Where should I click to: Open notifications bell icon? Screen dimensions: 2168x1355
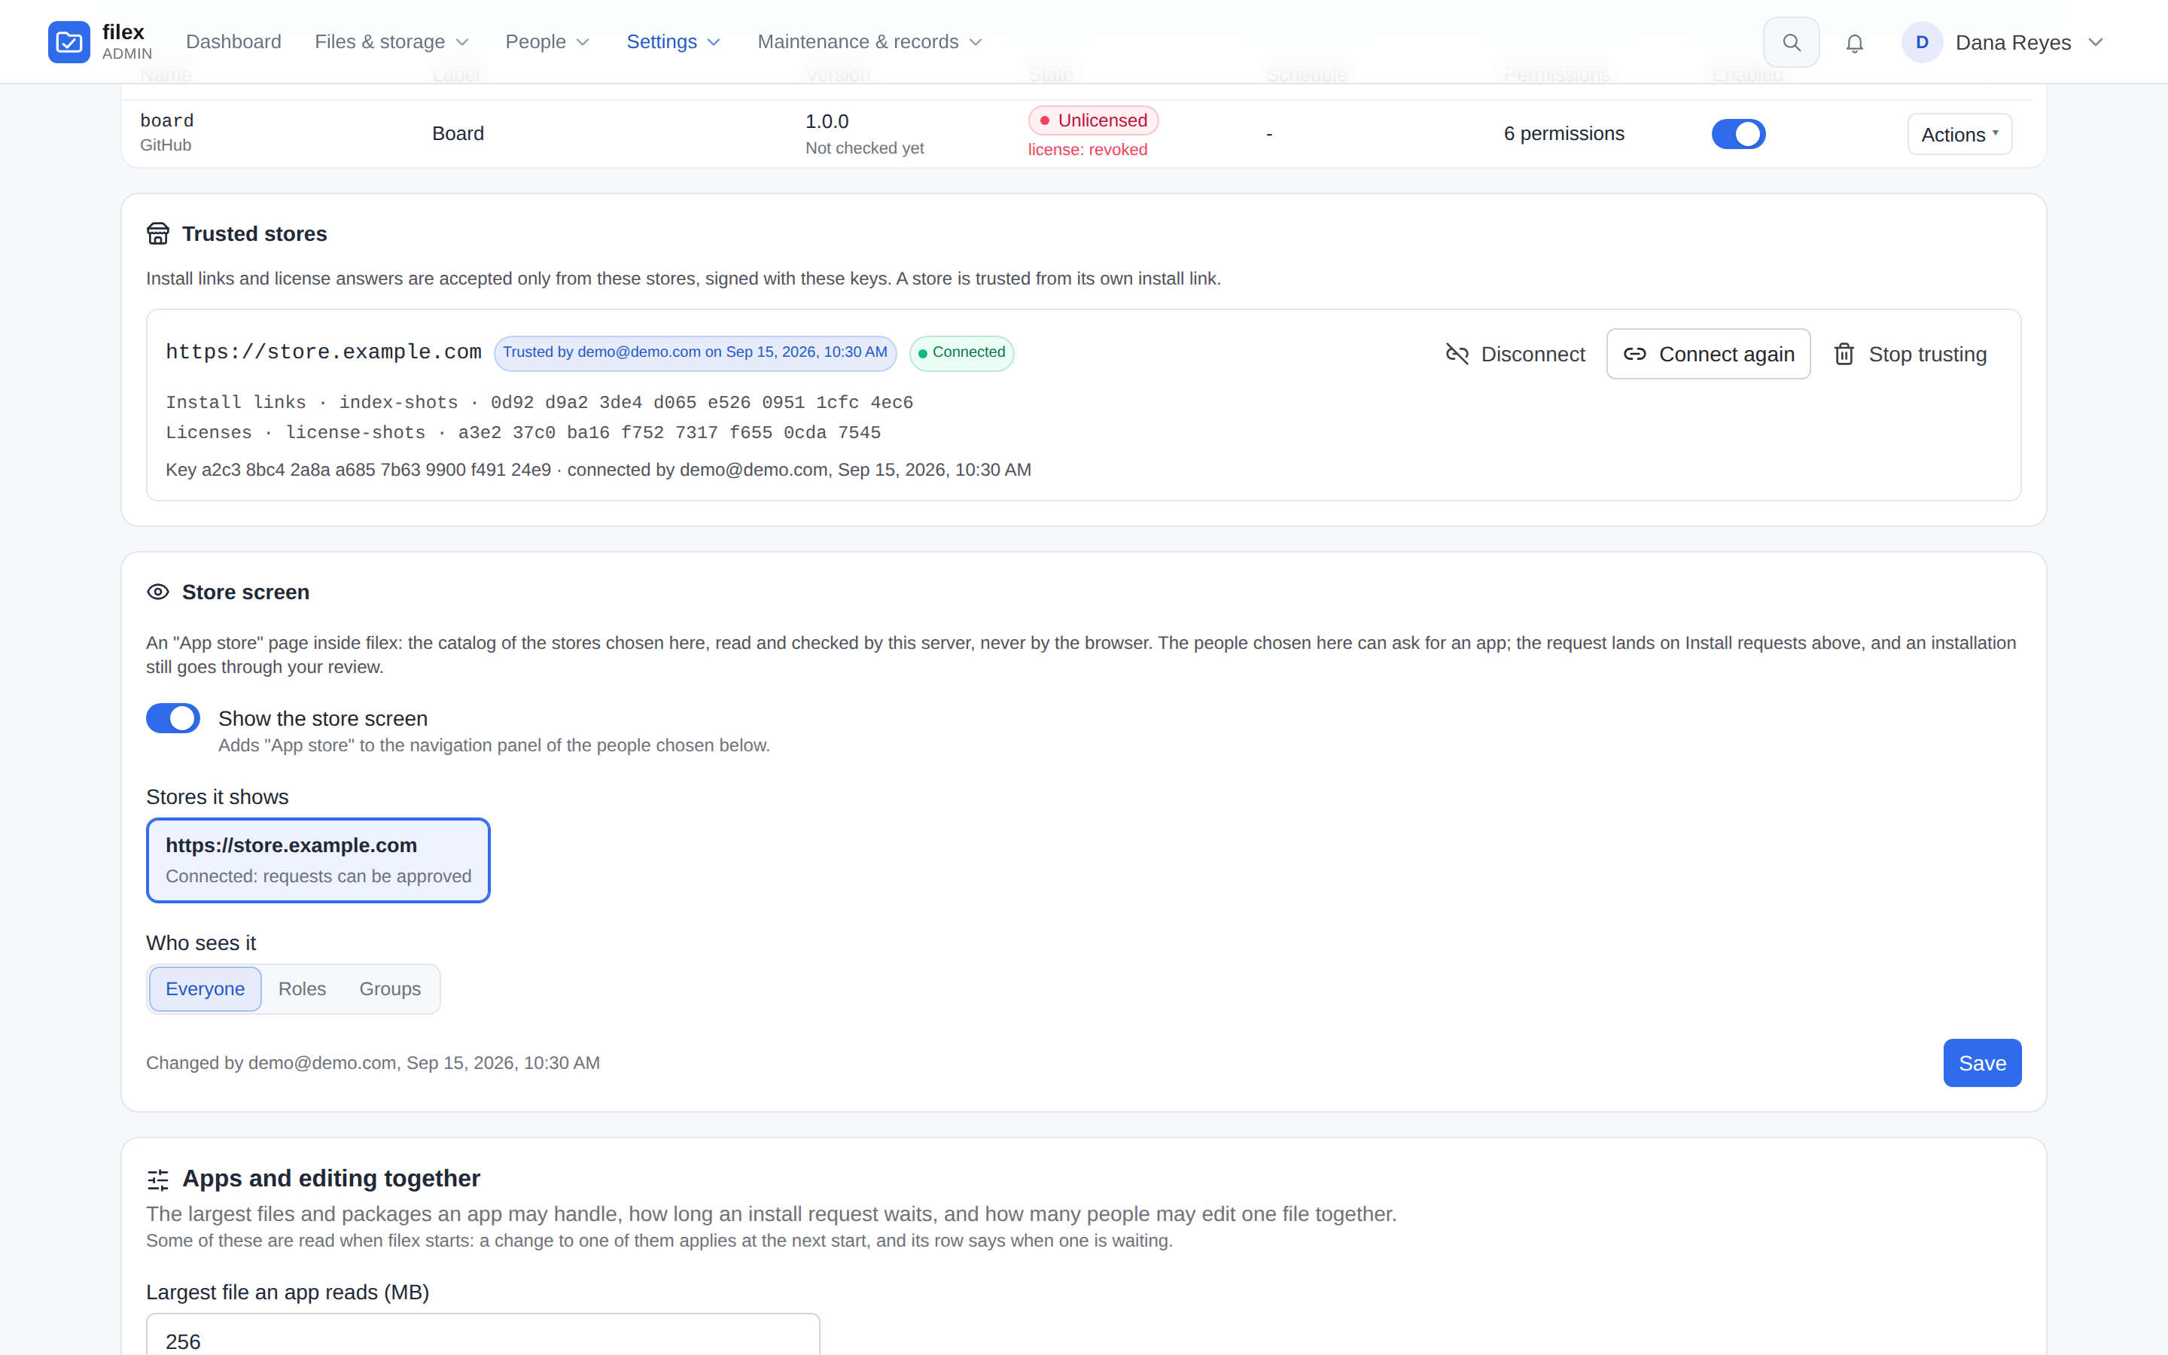pos(1854,43)
